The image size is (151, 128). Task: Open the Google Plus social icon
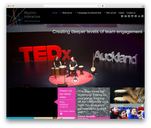click(125, 16)
